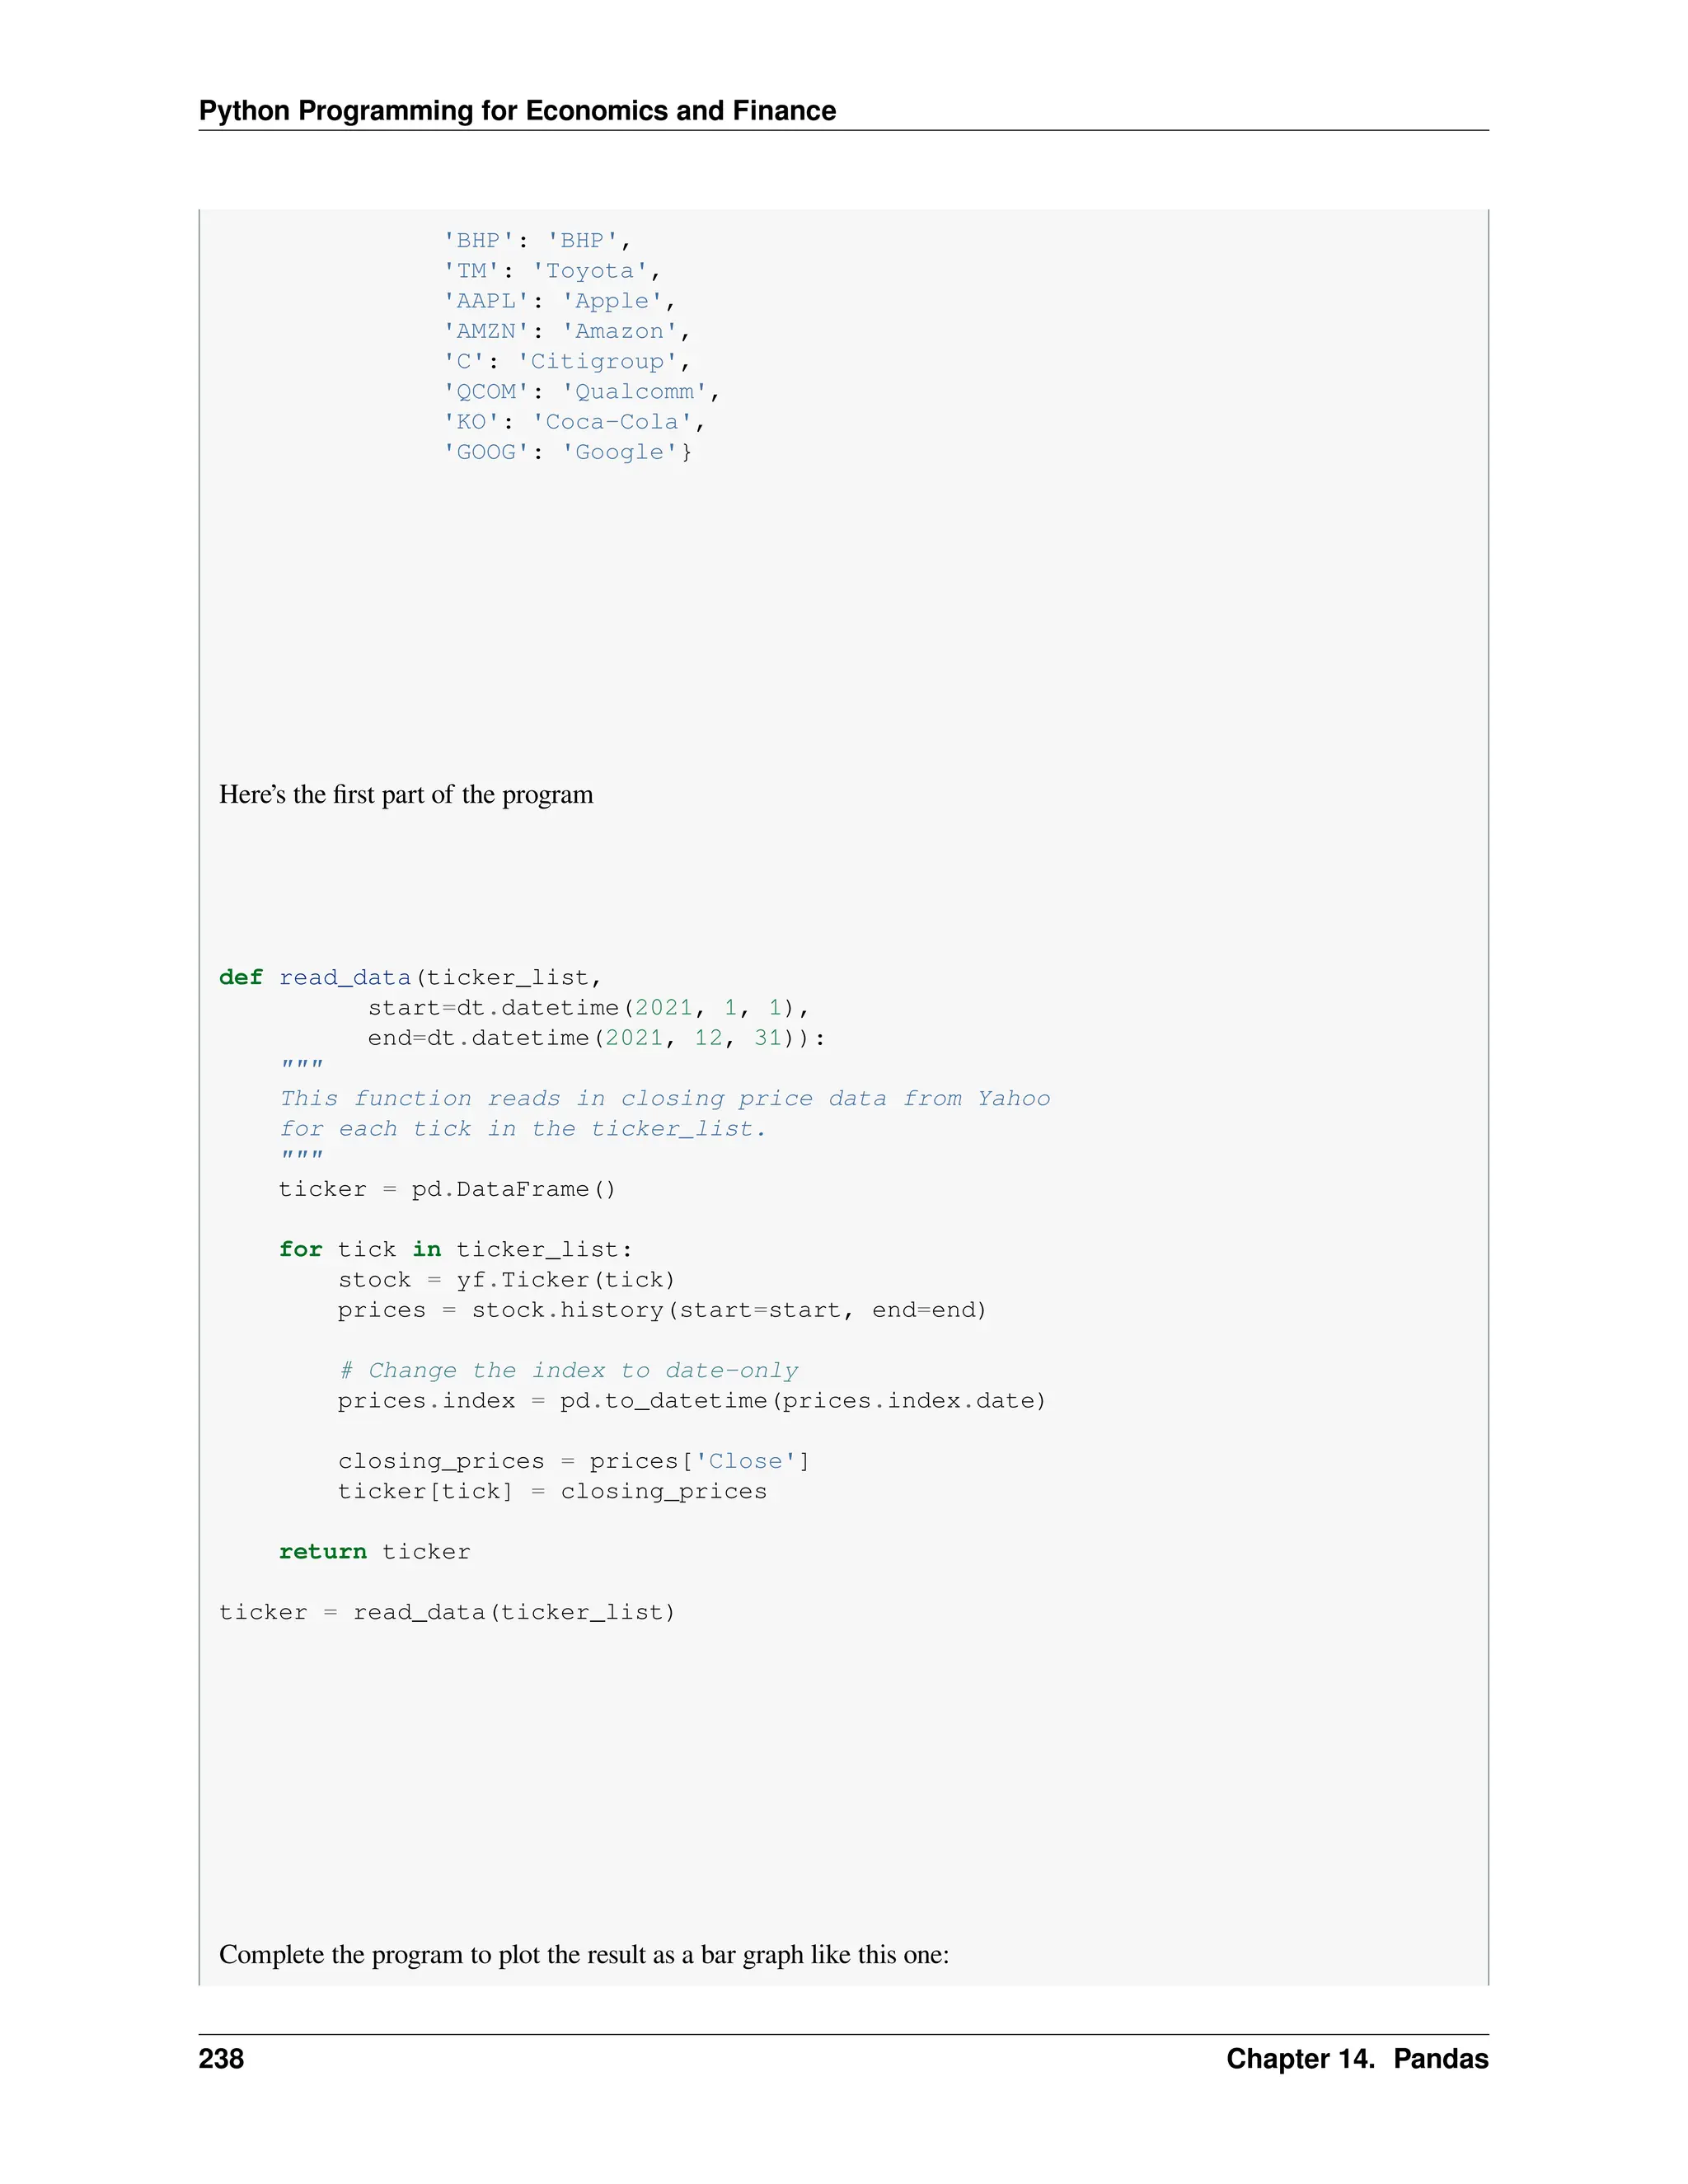
Task: Select the dictionary line 'GOOG': 'Google'
Action: pyautogui.click(x=567, y=452)
